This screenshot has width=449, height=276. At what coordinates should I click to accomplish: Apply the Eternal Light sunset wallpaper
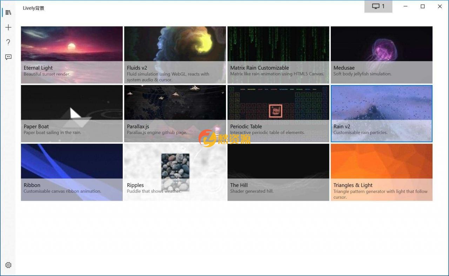click(72, 55)
